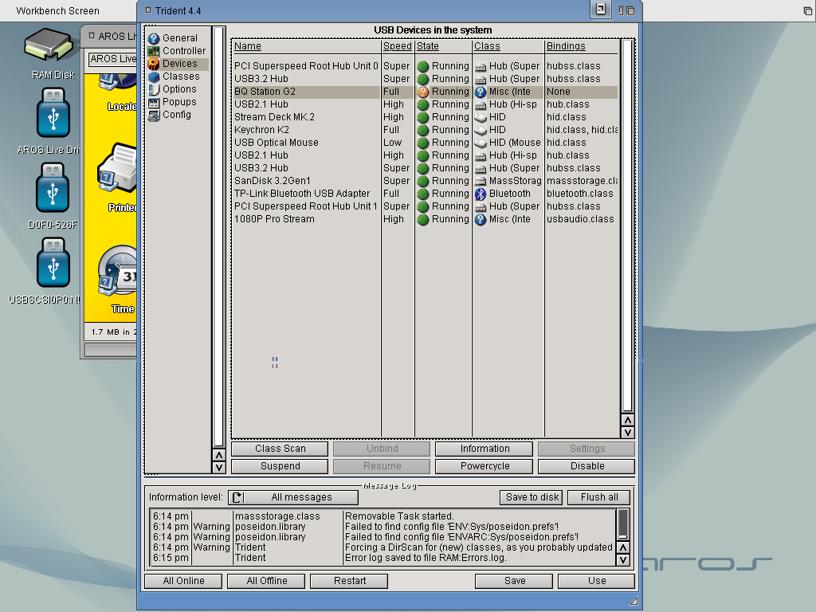This screenshot has width=816, height=612.
Task: Click the Bindings column header
Action: coord(566,46)
